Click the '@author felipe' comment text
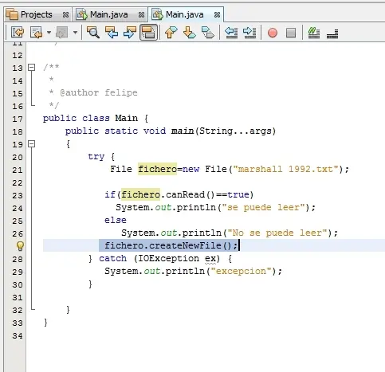385x372 pixels. click(99, 92)
